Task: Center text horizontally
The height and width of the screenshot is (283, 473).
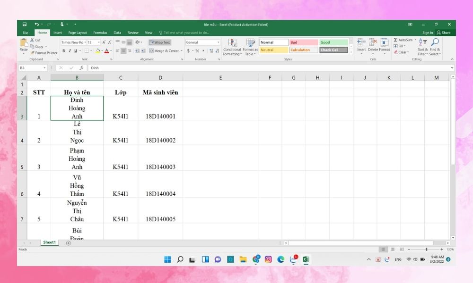Action: (x=123, y=51)
